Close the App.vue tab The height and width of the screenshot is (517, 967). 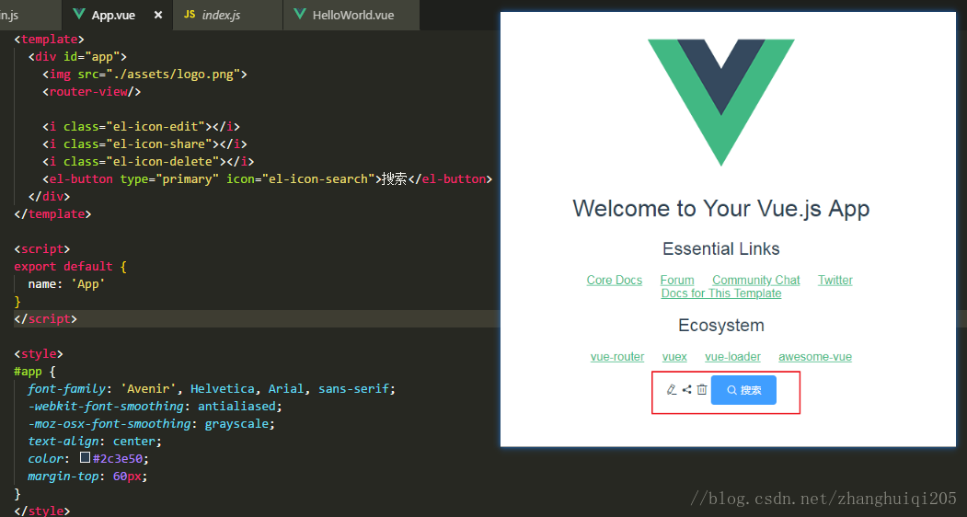[x=158, y=15]
